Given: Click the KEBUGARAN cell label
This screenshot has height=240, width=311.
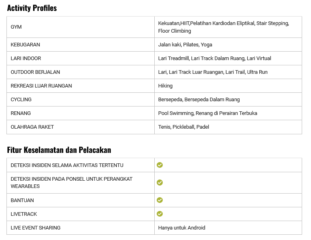Looking at the screenshot, I should pyautogui.click(x=25, y=45).
